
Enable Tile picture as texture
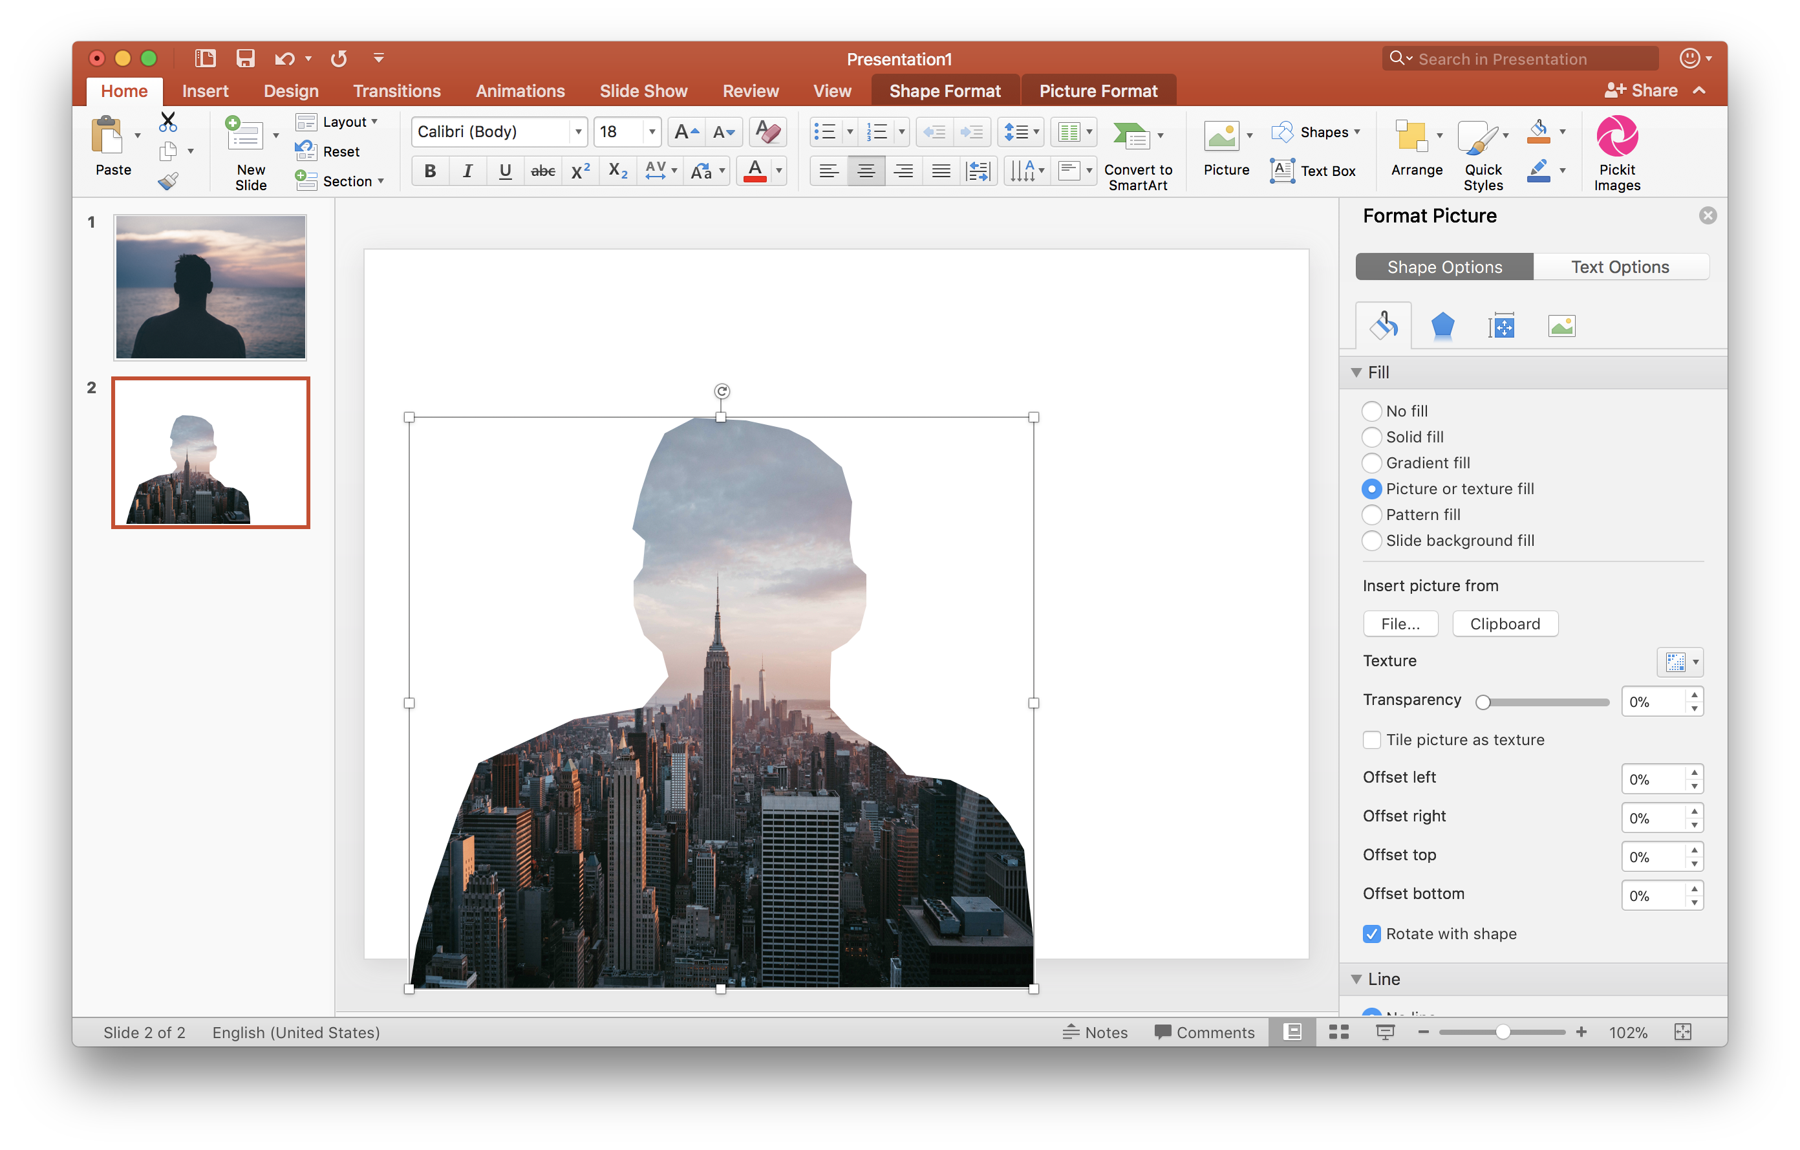1372,739
